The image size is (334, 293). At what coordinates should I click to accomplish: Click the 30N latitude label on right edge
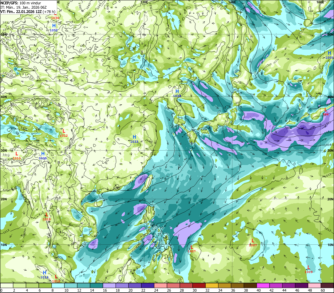pyautogui.click(x=330, y=151)
